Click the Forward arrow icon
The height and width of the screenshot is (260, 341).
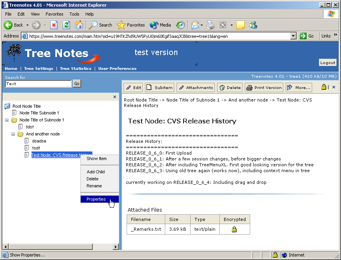coord(36,25)
